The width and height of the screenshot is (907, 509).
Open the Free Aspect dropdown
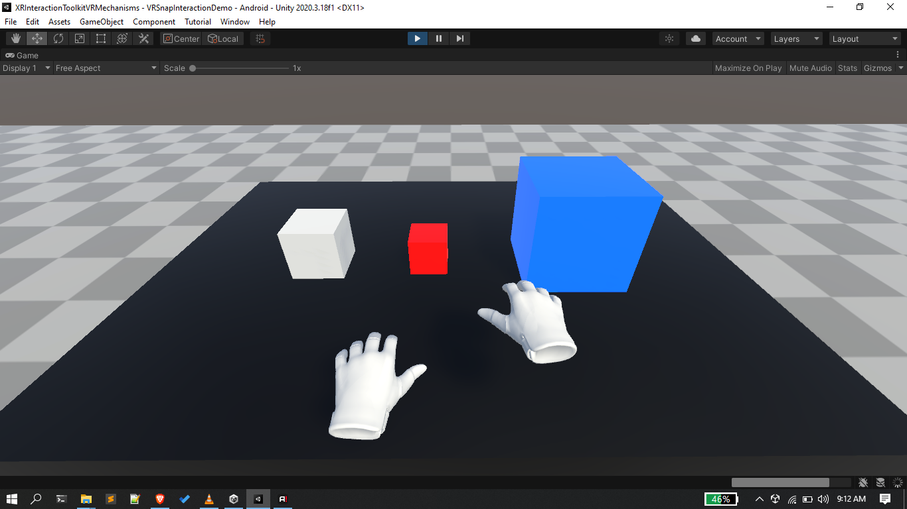(106, 68)
